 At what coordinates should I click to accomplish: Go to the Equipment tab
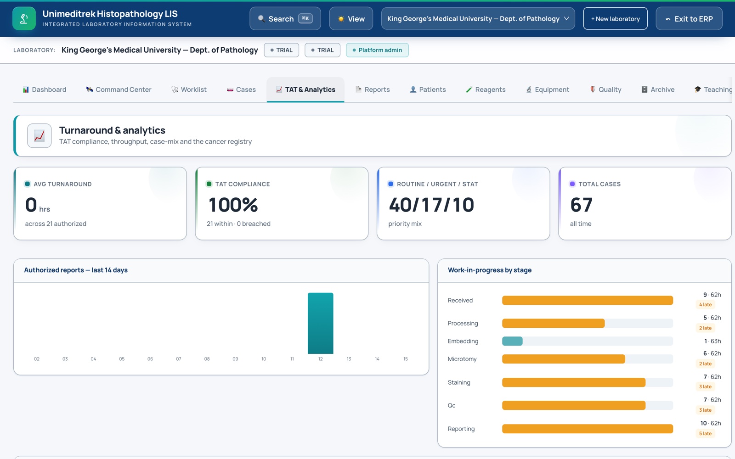coord(547,90)
